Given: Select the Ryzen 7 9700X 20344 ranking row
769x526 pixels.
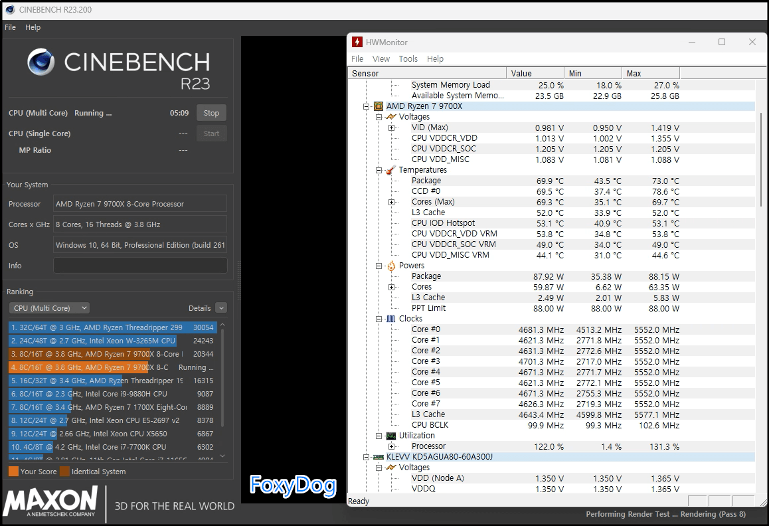Looking at the screenshot, I should coord(113,354).
